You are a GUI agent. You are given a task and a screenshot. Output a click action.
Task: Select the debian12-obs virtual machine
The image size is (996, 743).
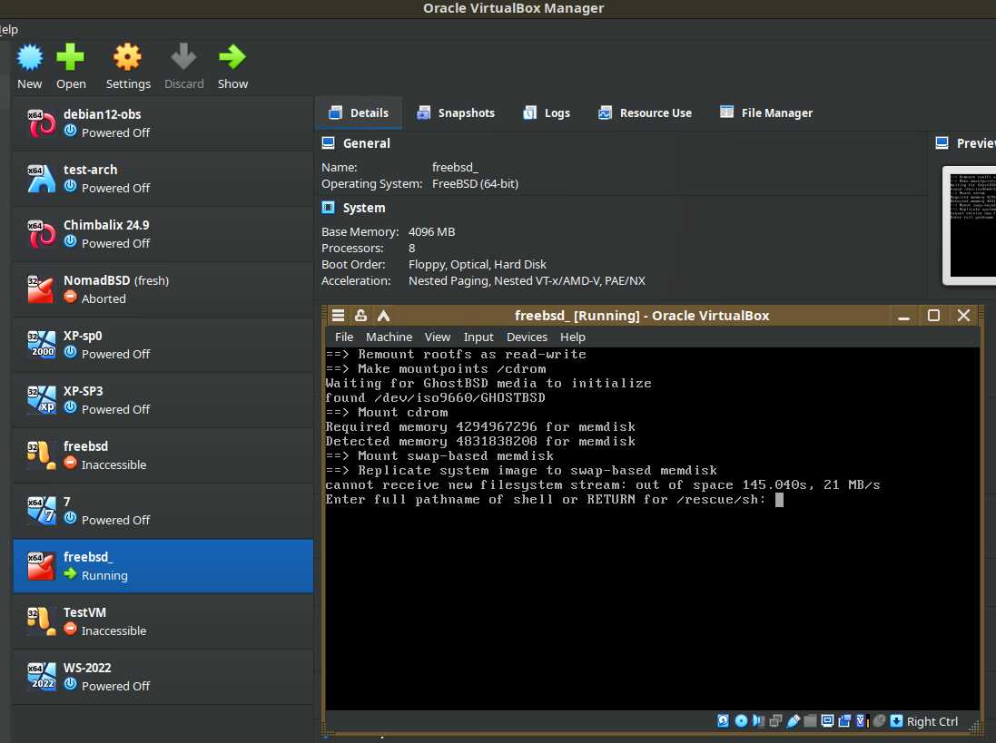point(163,123)
